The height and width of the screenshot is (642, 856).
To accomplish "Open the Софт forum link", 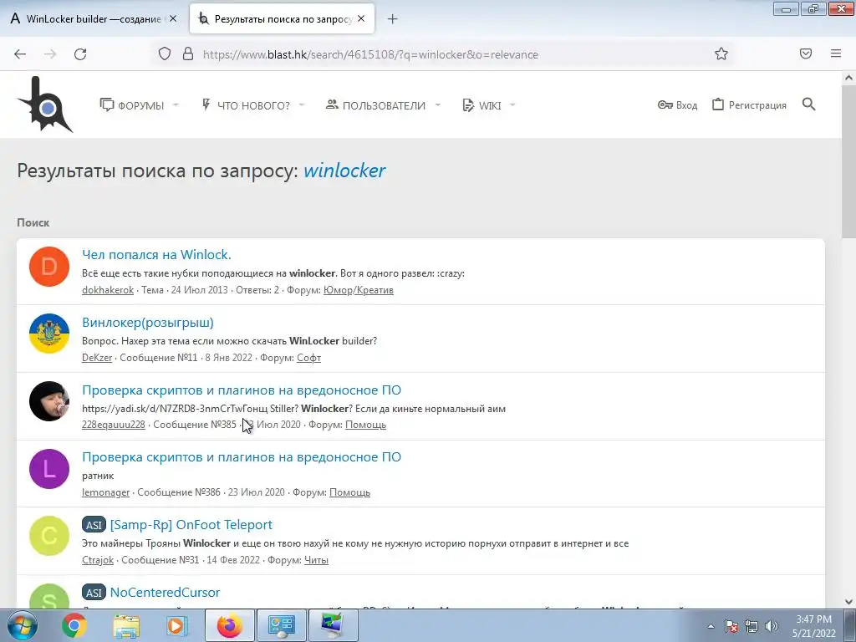I will (308, 358).
